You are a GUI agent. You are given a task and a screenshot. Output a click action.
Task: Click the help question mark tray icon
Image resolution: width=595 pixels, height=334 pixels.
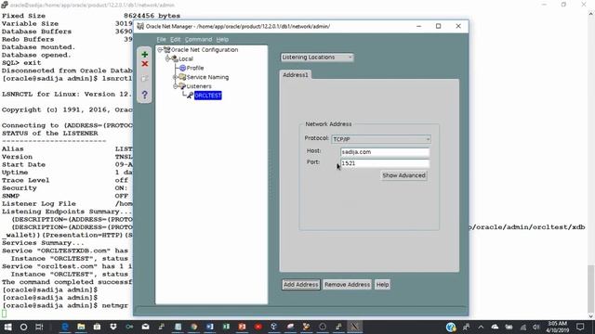point(451,327)
